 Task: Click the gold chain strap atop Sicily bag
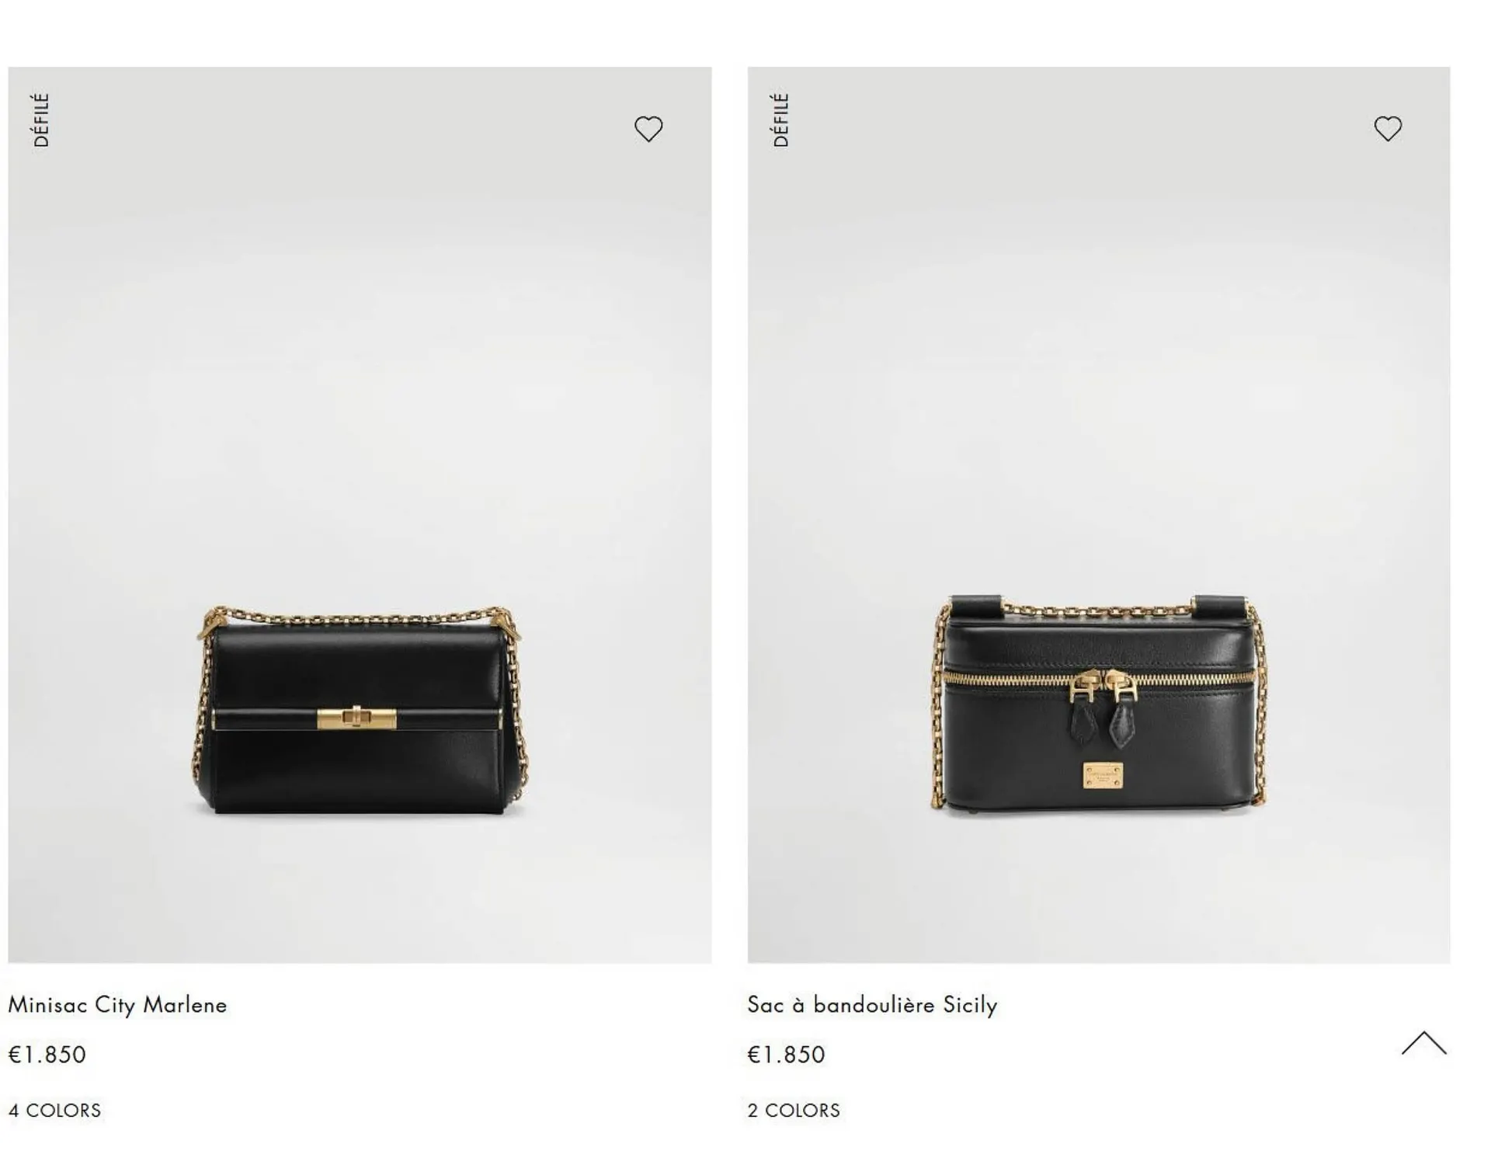pos(1097,610)
